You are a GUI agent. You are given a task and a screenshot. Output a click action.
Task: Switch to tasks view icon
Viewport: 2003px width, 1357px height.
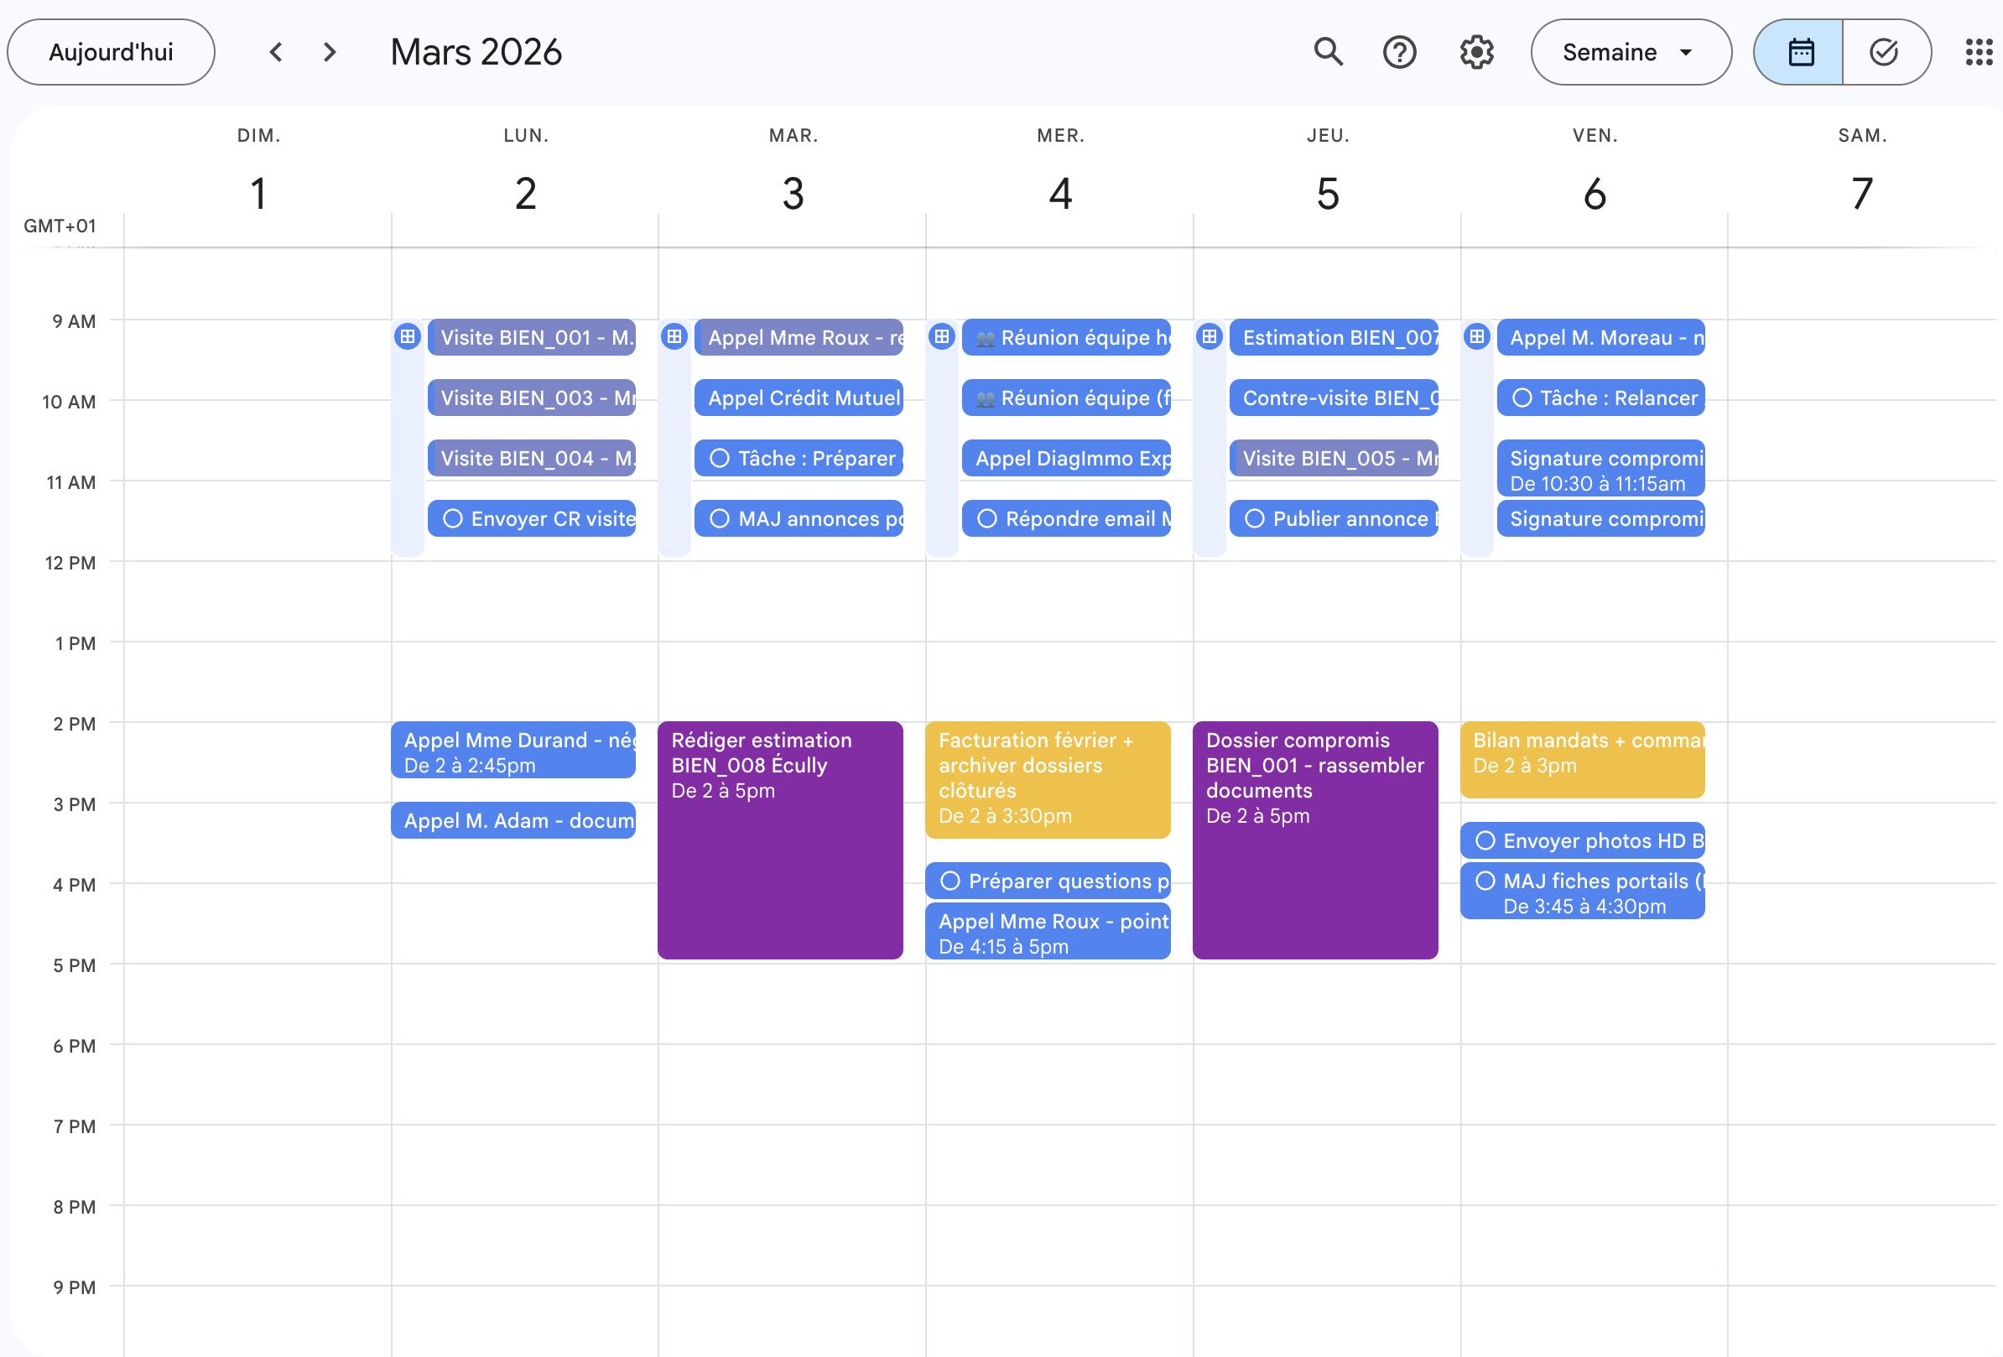tap(1884, 52)
